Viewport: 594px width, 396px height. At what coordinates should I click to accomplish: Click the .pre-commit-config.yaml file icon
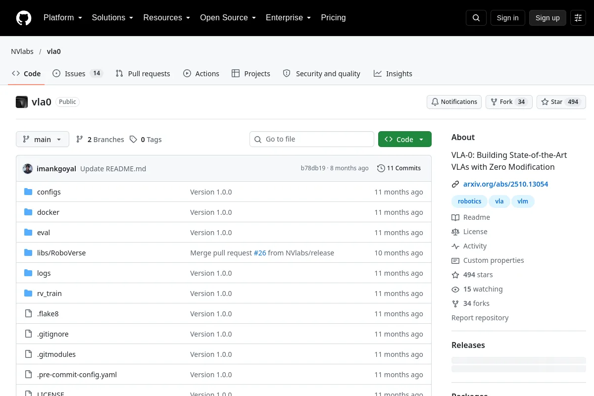click(28, 375)
